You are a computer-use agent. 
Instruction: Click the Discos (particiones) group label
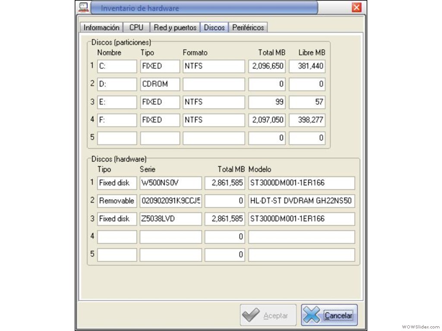pos(121,43)
